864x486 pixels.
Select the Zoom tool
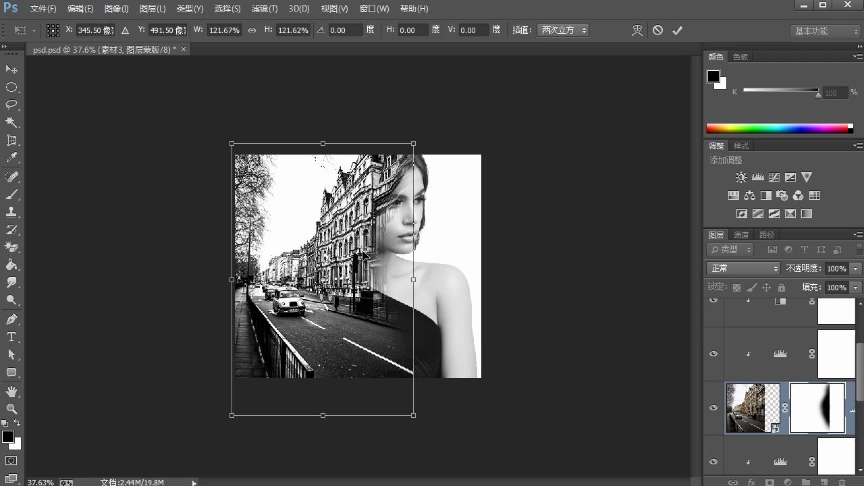tap(11, 409)
